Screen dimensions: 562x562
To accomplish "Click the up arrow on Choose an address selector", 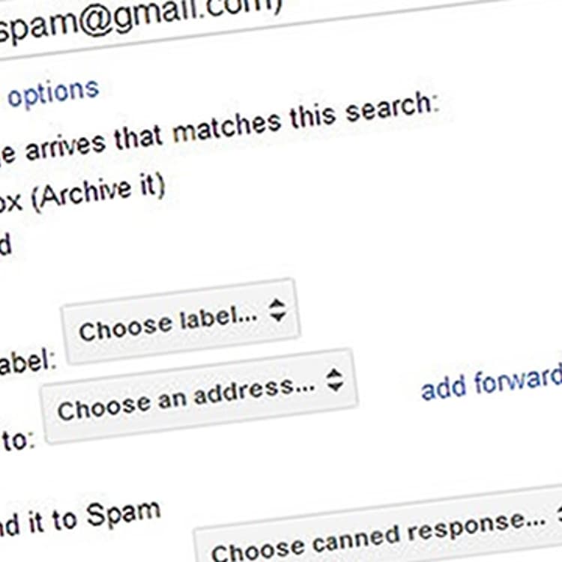I will 334,374.
